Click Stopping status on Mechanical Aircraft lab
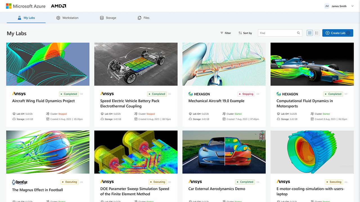Image resolution: width=360 pixels, height=202 pixels. (246, 94)
